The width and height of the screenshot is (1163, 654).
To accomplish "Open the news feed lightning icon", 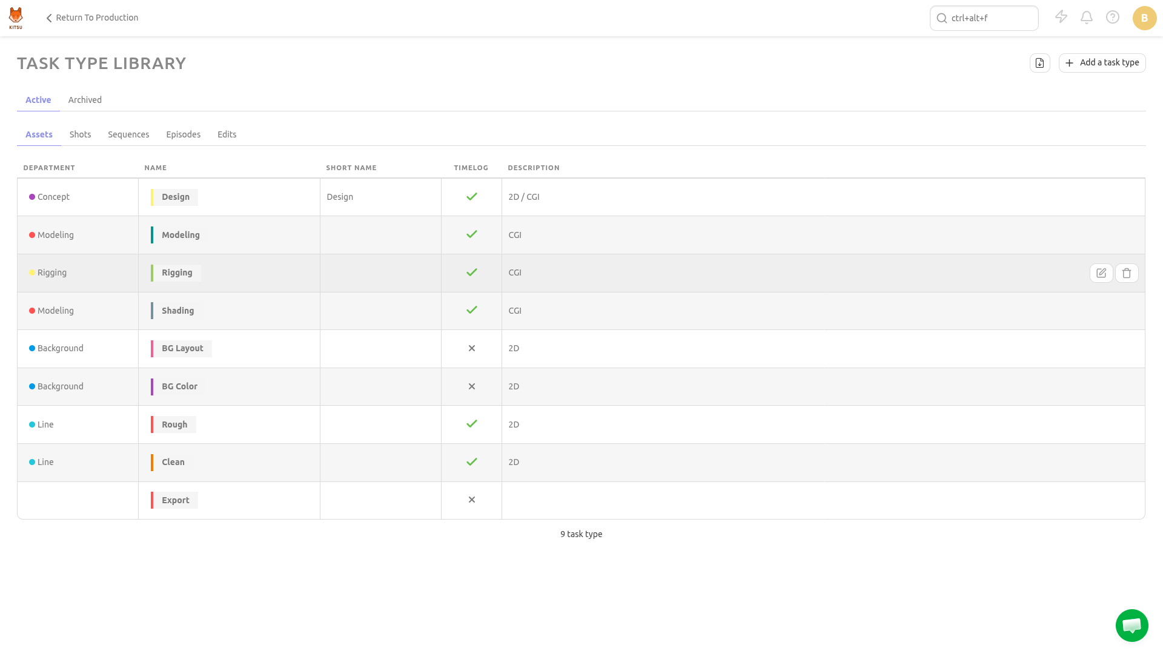I will 1061,17.
